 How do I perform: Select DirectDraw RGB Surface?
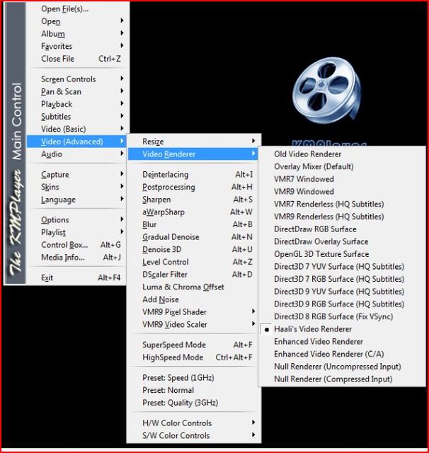pyautogui.click(x=342, y=229)
